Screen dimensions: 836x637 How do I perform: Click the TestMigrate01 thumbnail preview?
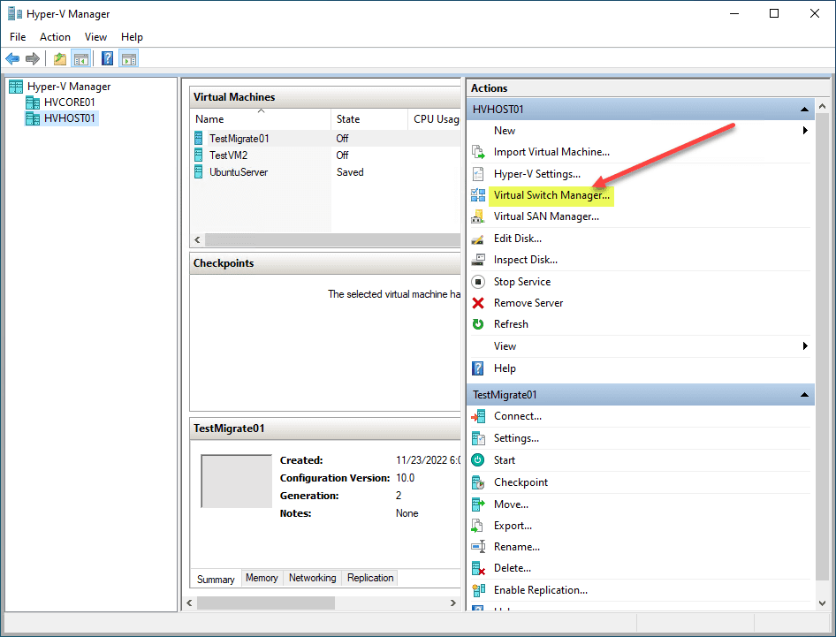coord(236,482)
